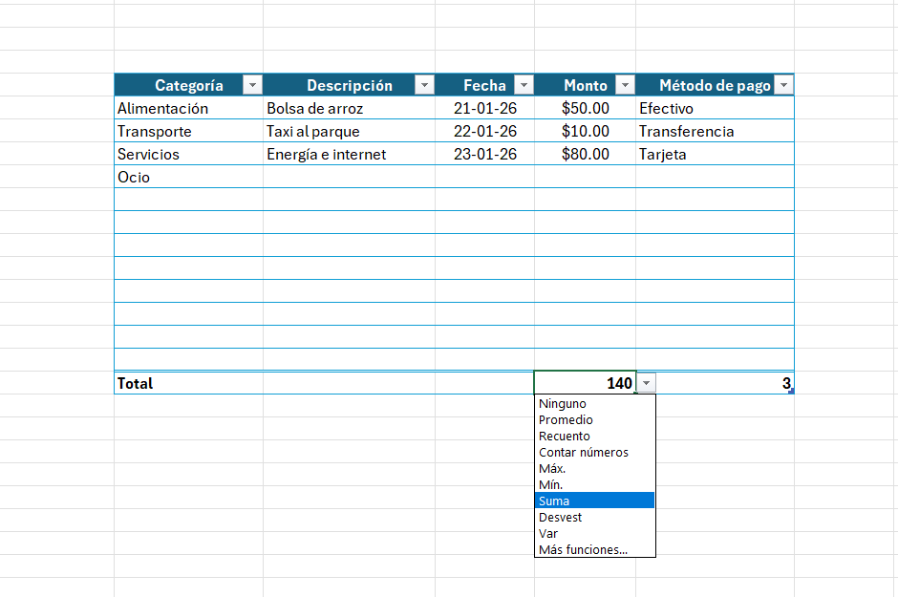898x597 pixels.
Task: Select Mín. in the function list
Action: pyautogui.click(x=551, y=485)
